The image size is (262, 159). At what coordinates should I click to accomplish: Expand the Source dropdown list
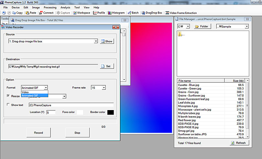96,41
